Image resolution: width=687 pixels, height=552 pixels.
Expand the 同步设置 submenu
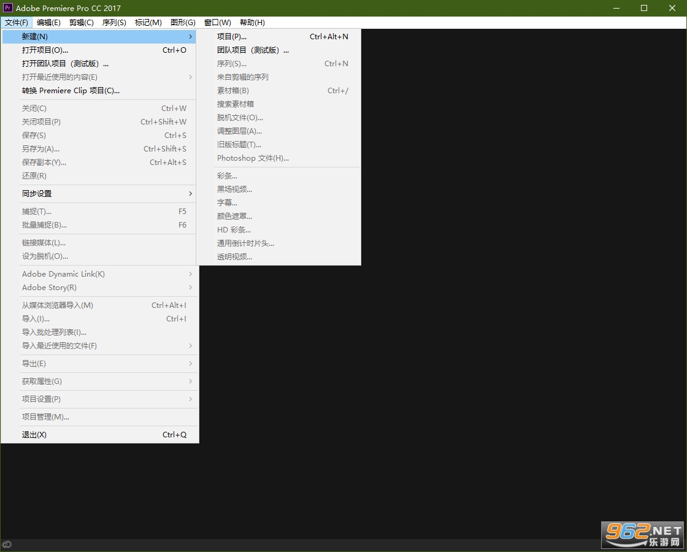(x=99, y=194)
